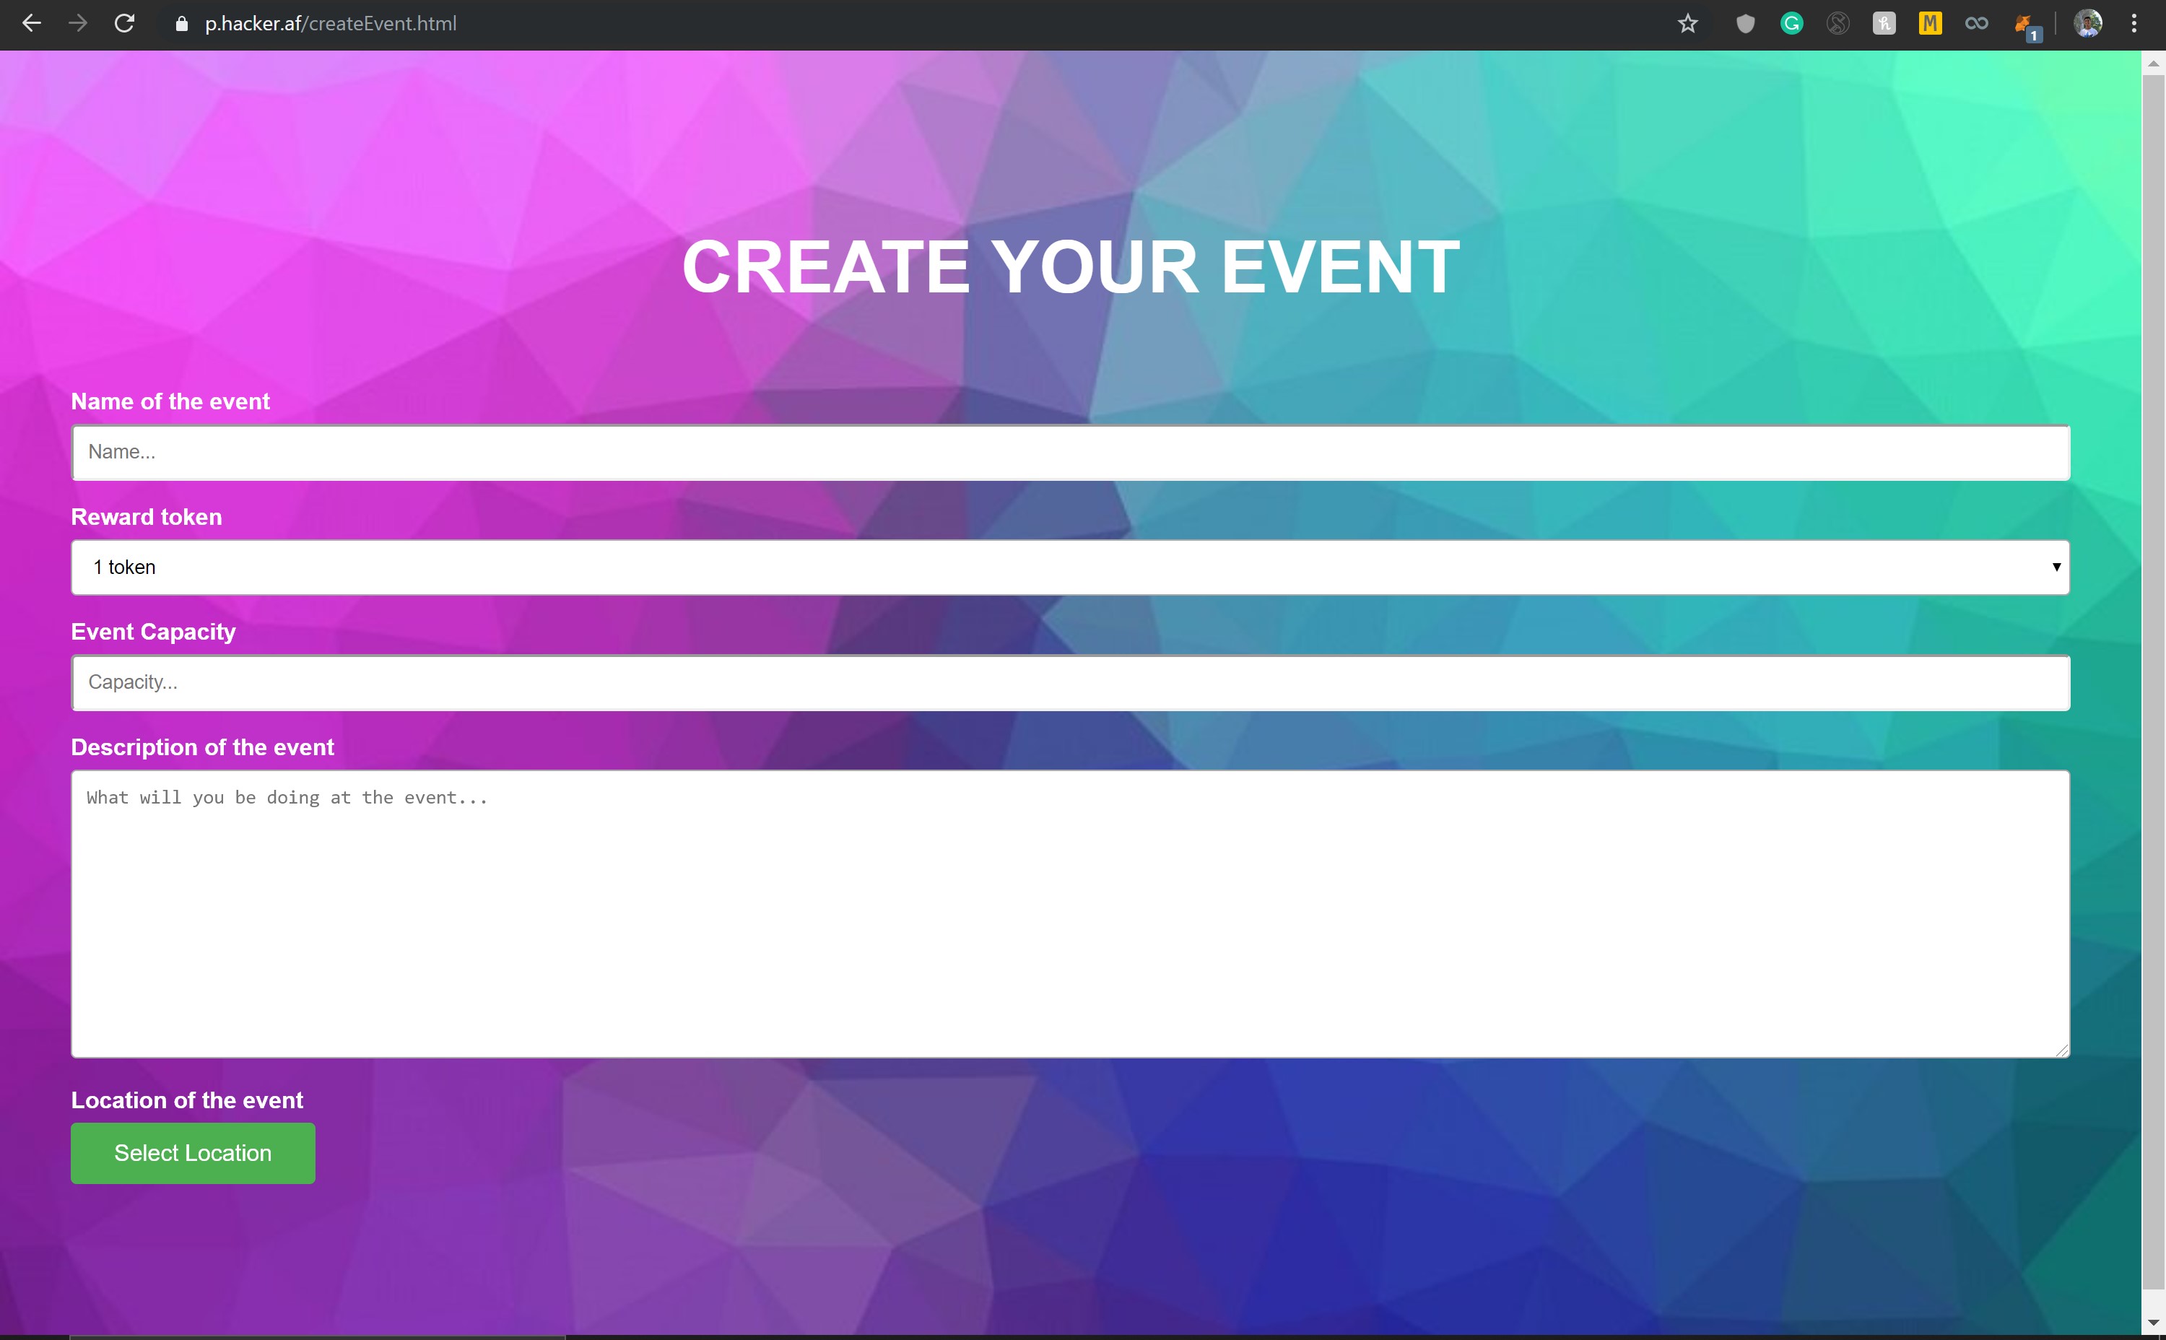Click the Name of the event field
Screen dimensions: 2166x1340
click(x=1070, y=452)
